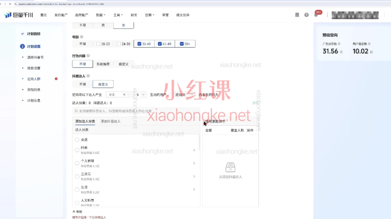Open the 近60天 time range dropdown
This screenshot has width=391, height=219.
point(184,95)
